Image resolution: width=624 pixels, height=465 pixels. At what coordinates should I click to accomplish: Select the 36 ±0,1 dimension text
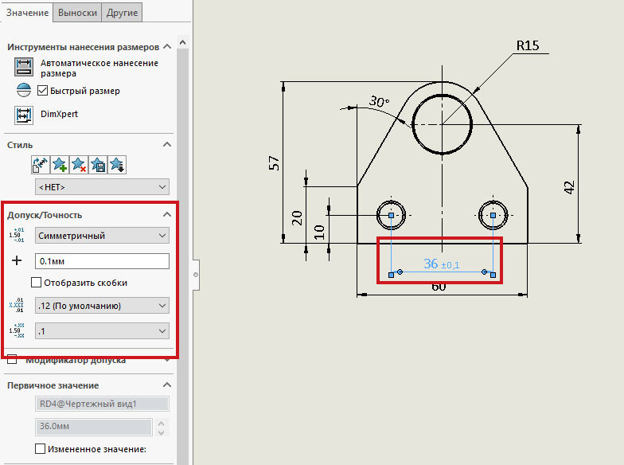441,264
